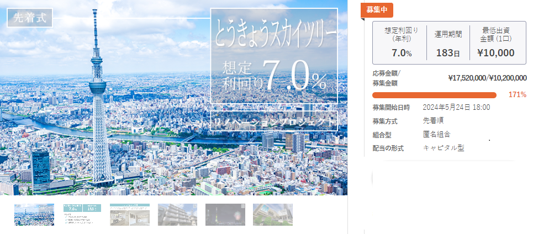
Task: Click the 先着順 recruitment method value
Action: (434, 120)
